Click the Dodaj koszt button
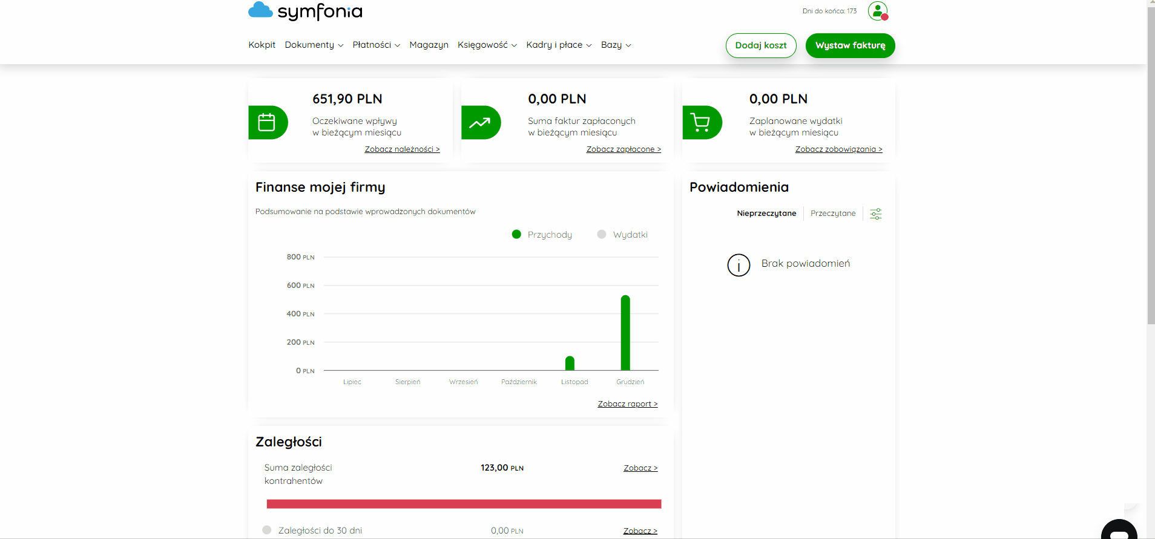The image size is (1155, 539). [761, 45]
